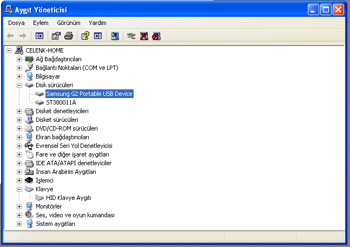Select the ST380011A disk entry
Viewport: 350px width, 247px height.
click(x=61, y=102)
